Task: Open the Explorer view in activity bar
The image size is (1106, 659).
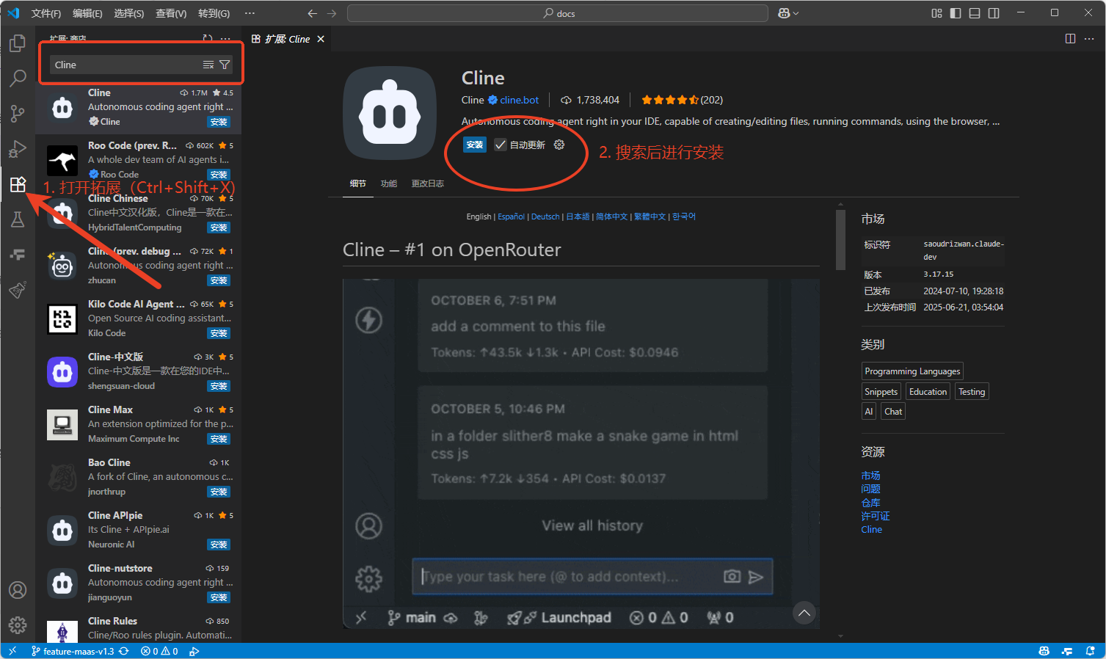Action: coord(18,44)
